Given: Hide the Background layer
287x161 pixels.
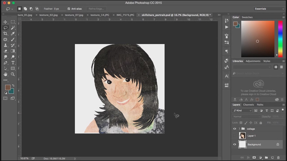Looking at the screenshot, I should click(234, 144).
